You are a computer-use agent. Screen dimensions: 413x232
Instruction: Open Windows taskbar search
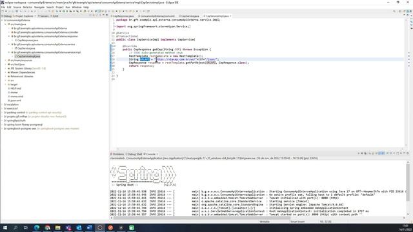(15, 227)
